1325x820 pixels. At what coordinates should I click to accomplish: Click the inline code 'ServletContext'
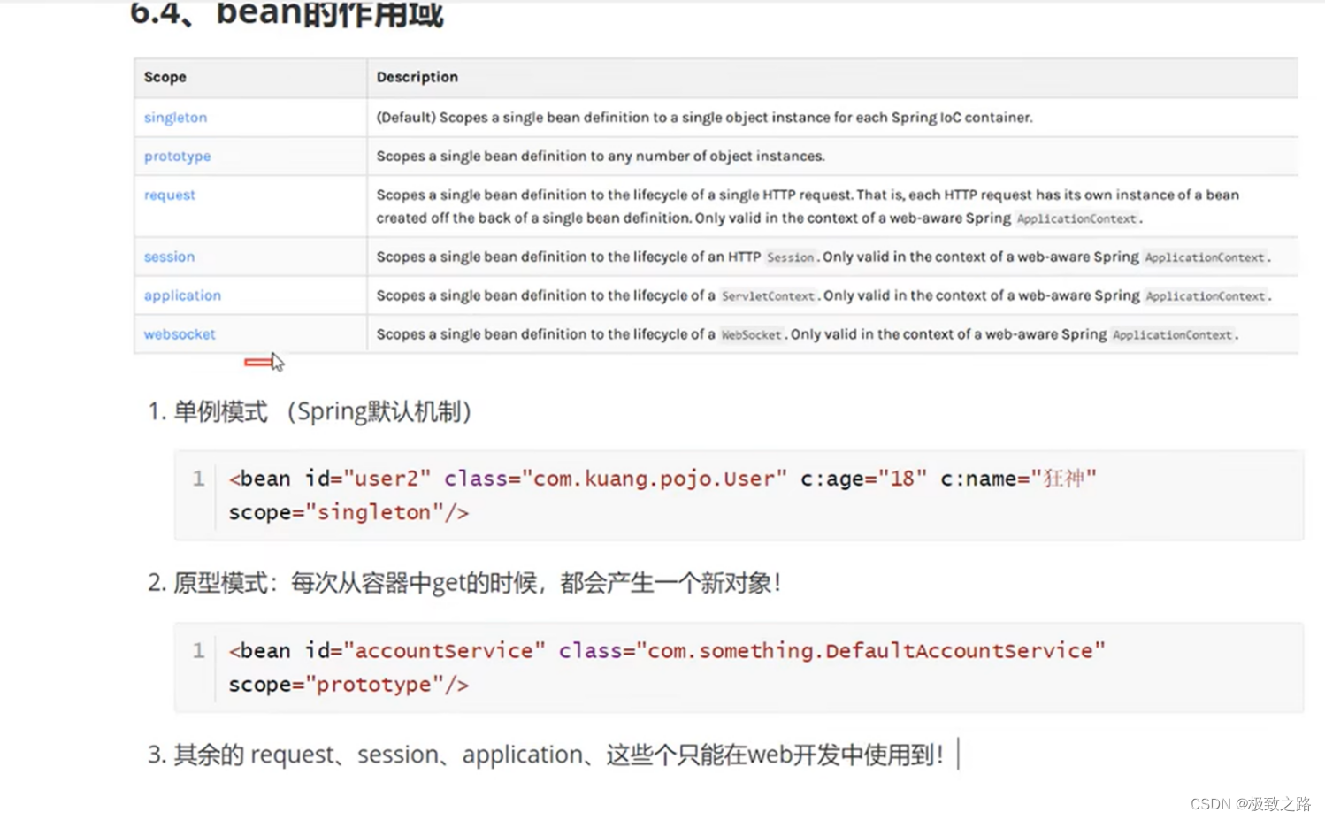(768, 296)
